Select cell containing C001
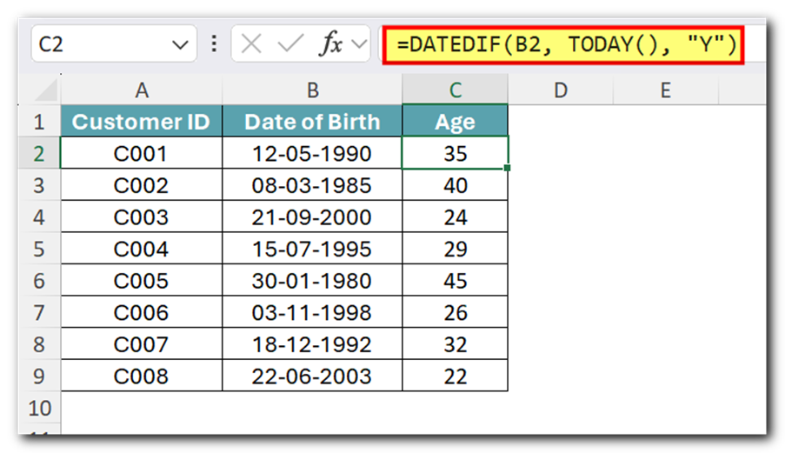Screen dimensions: 785x453 141,153
